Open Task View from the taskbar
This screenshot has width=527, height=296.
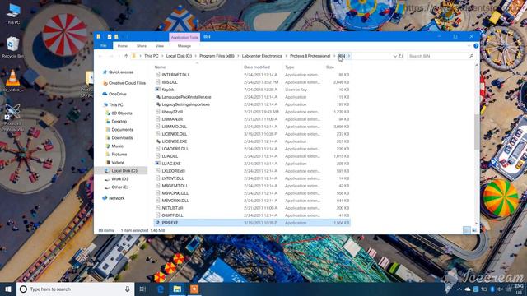point(142,289)
